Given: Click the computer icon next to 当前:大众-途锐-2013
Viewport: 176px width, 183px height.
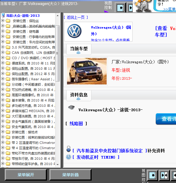Looking at the screenshot, I should (x=3, y=15).
